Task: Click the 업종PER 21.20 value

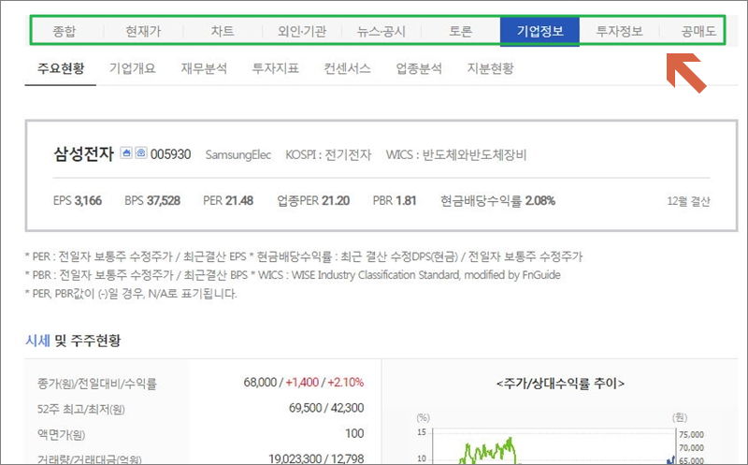Action: click(x=313, y=200)
